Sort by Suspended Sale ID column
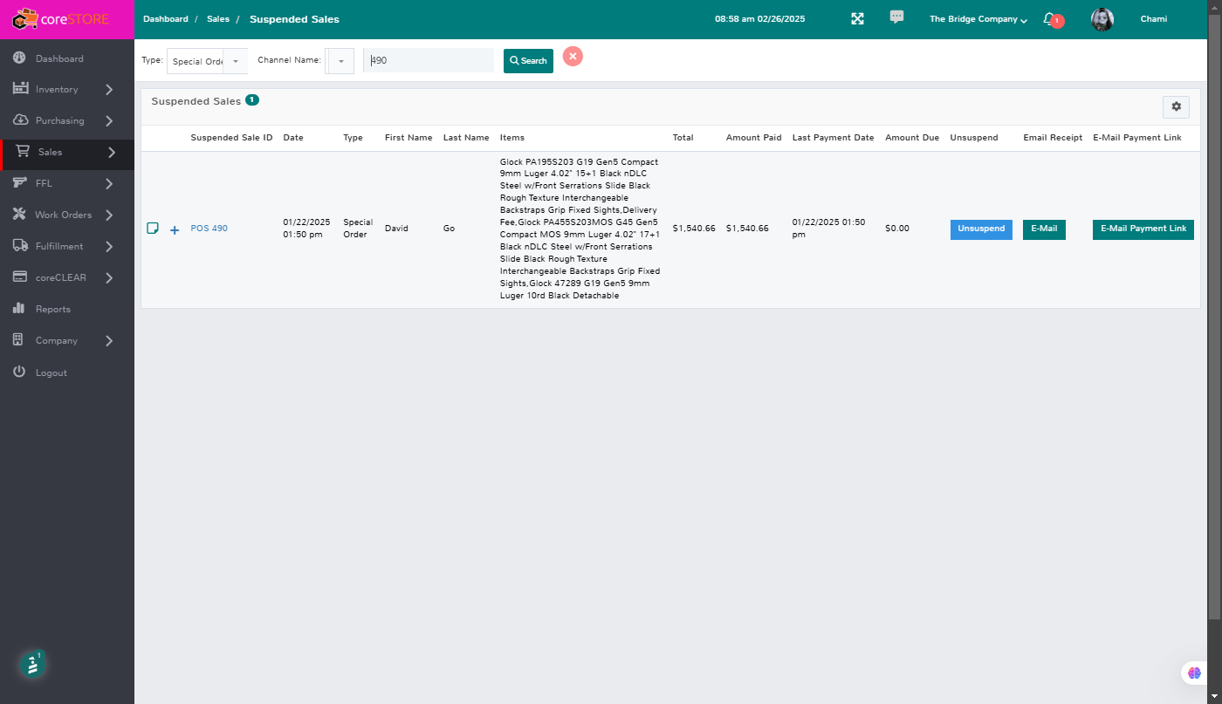This screenshot has width=1222, height=704. tap(232, 138)
